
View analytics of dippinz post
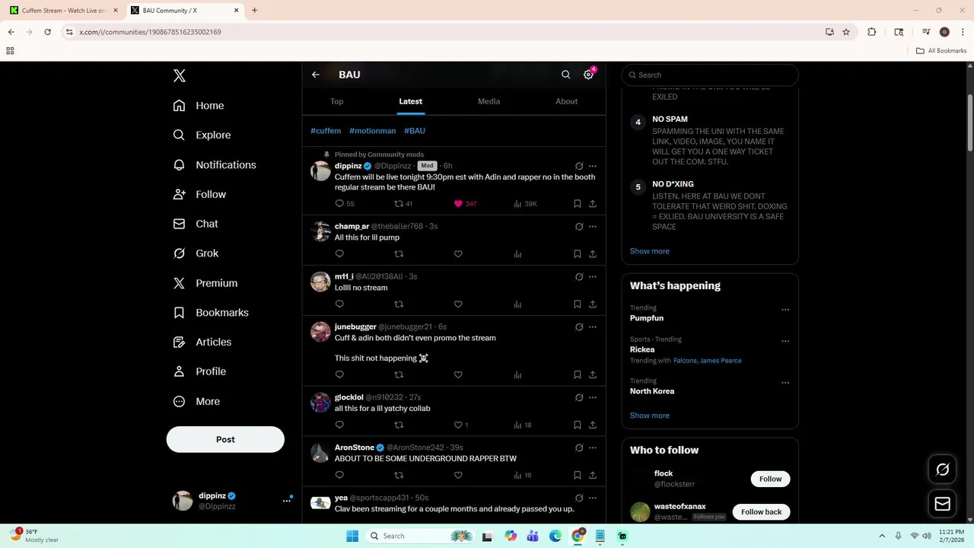tap(517, 203)
